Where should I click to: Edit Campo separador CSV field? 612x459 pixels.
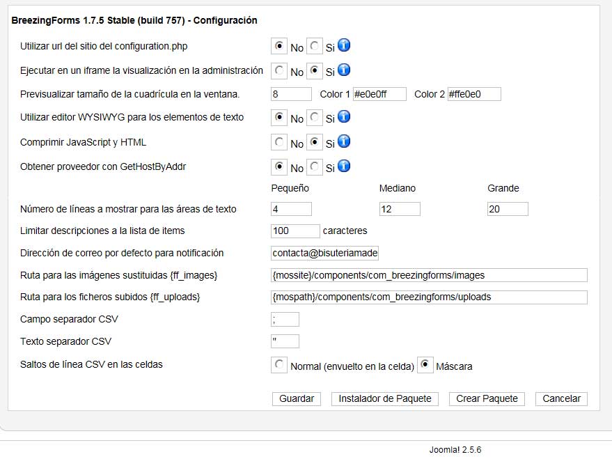(x=285, y=319)
